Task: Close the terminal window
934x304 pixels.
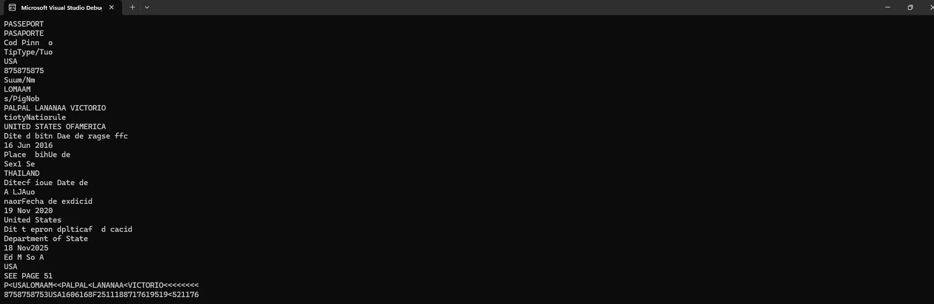Action: pos(930,7)
